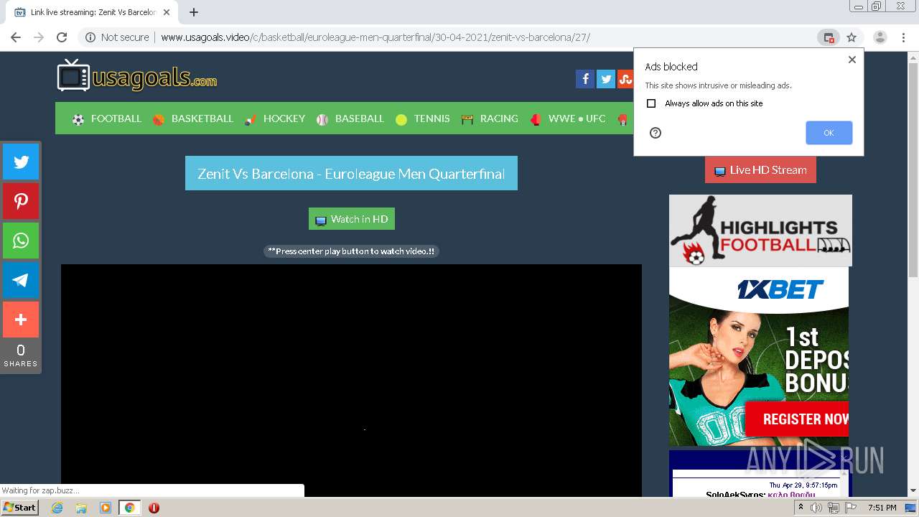
Task: Open the HOCKEY menu item
Action: (x=275, y=118)
